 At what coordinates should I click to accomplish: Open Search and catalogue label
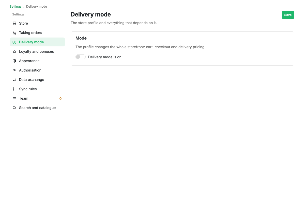37,108
